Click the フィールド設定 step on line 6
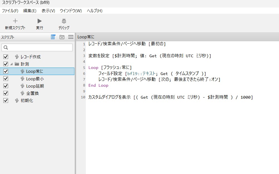 pyautogui.click(x=152, y=73)
